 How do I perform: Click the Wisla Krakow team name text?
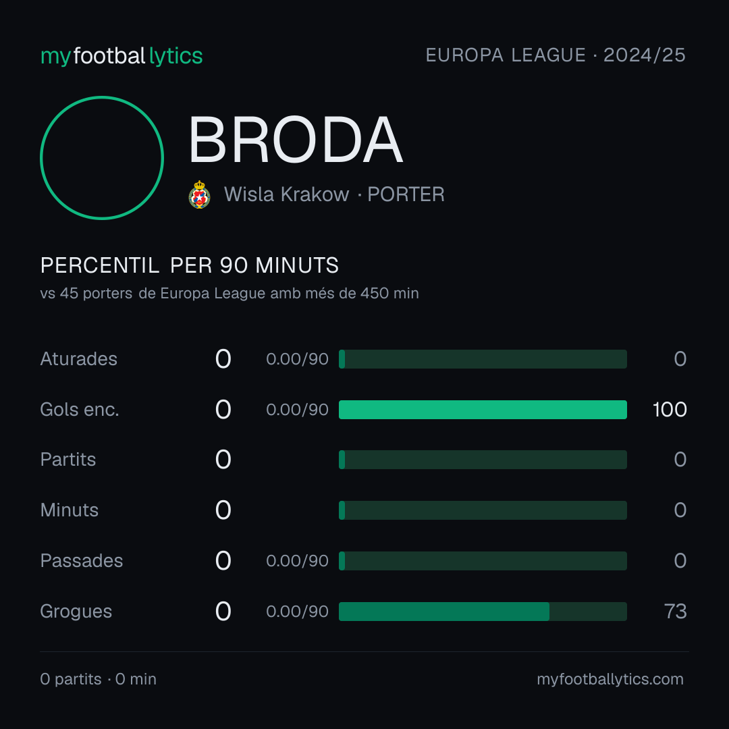click(x=286, y=194)
